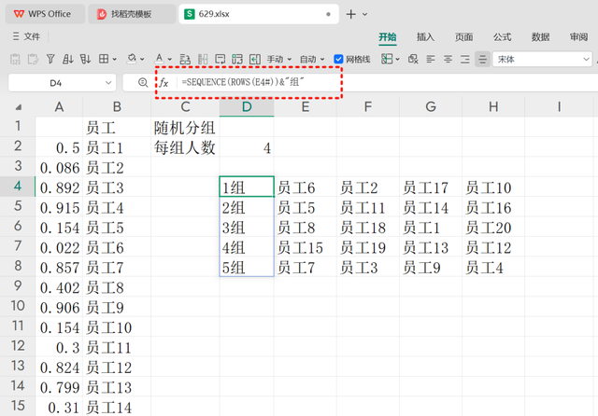The width and height of the screenshot is (598, 416).
Task: Click the merge cells icon
Action: click(x=237, y=59)
